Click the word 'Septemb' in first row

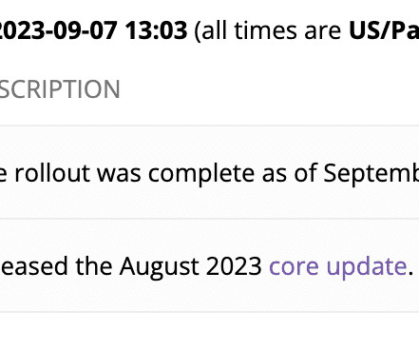point(371,174)
